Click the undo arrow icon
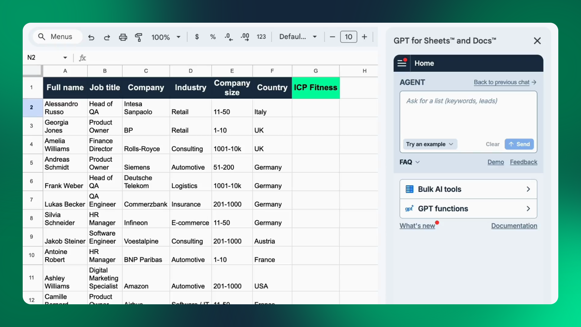 pyautogui.click(x=91, y=37)
